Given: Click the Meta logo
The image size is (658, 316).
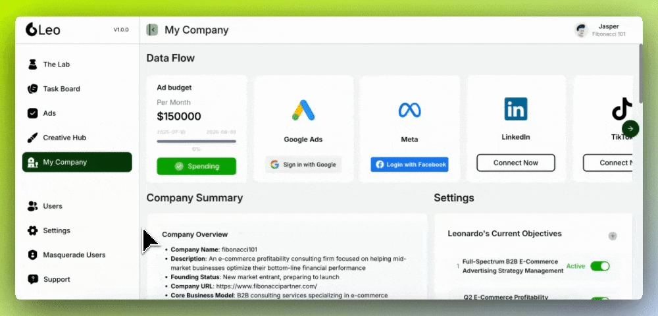Looking at the screenshot, I should [x=409, y=111].
